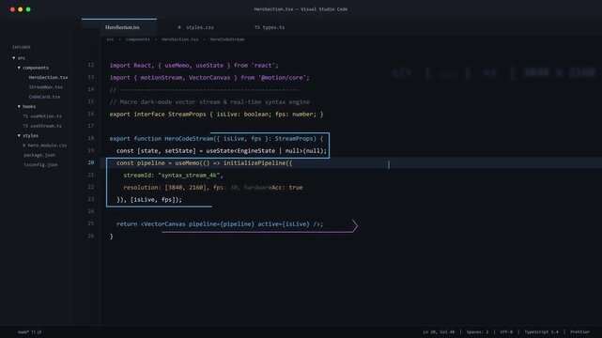Open CodeCard.tsx in the explorer
This screenshot has width=602, height=338.
[44, 97]
